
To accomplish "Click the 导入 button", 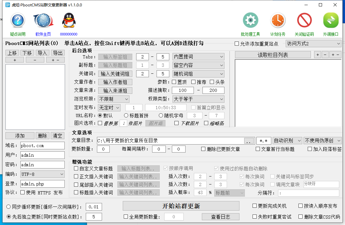I will click(x=42, y=53).
